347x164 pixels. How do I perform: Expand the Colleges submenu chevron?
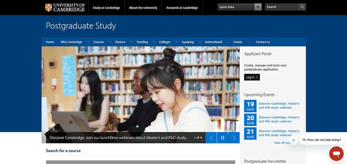click(177, 42)
